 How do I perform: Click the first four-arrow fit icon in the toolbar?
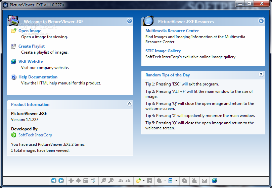pyautogui.click(x=71, y=181)
